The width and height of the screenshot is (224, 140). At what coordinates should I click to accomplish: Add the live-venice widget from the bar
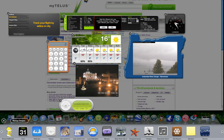point(79,131)
